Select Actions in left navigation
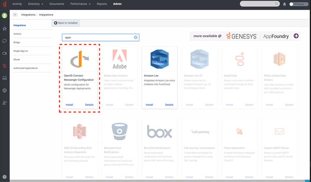The height and width of the screenshot is (182, 311). 17,34
